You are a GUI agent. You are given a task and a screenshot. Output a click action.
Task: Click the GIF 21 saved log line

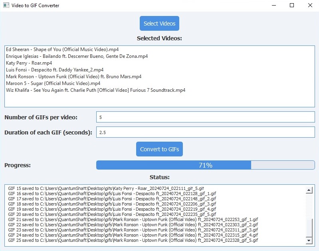pos(133,219)
